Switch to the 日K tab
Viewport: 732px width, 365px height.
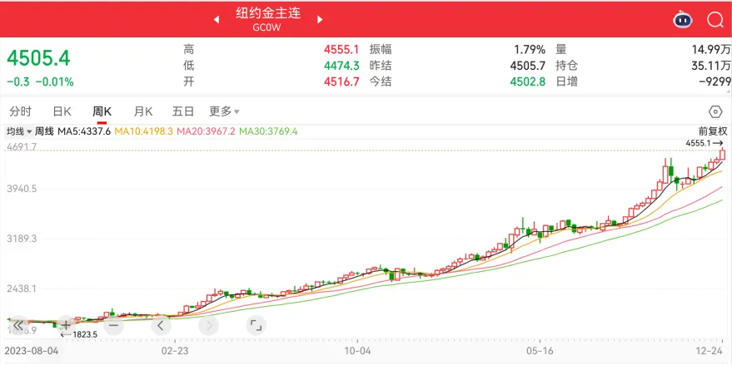point(62,111)
